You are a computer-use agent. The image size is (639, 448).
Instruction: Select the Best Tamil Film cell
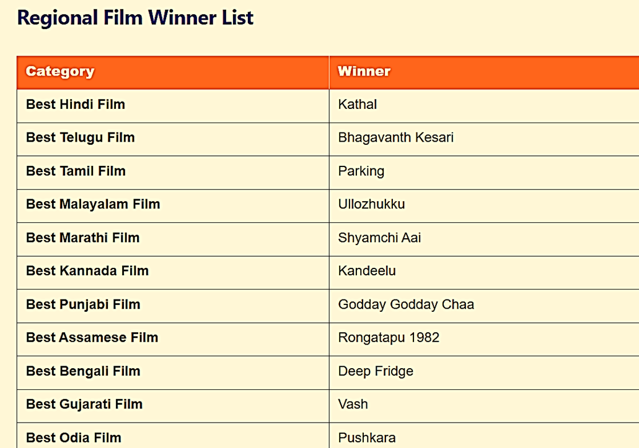(173, 173)
